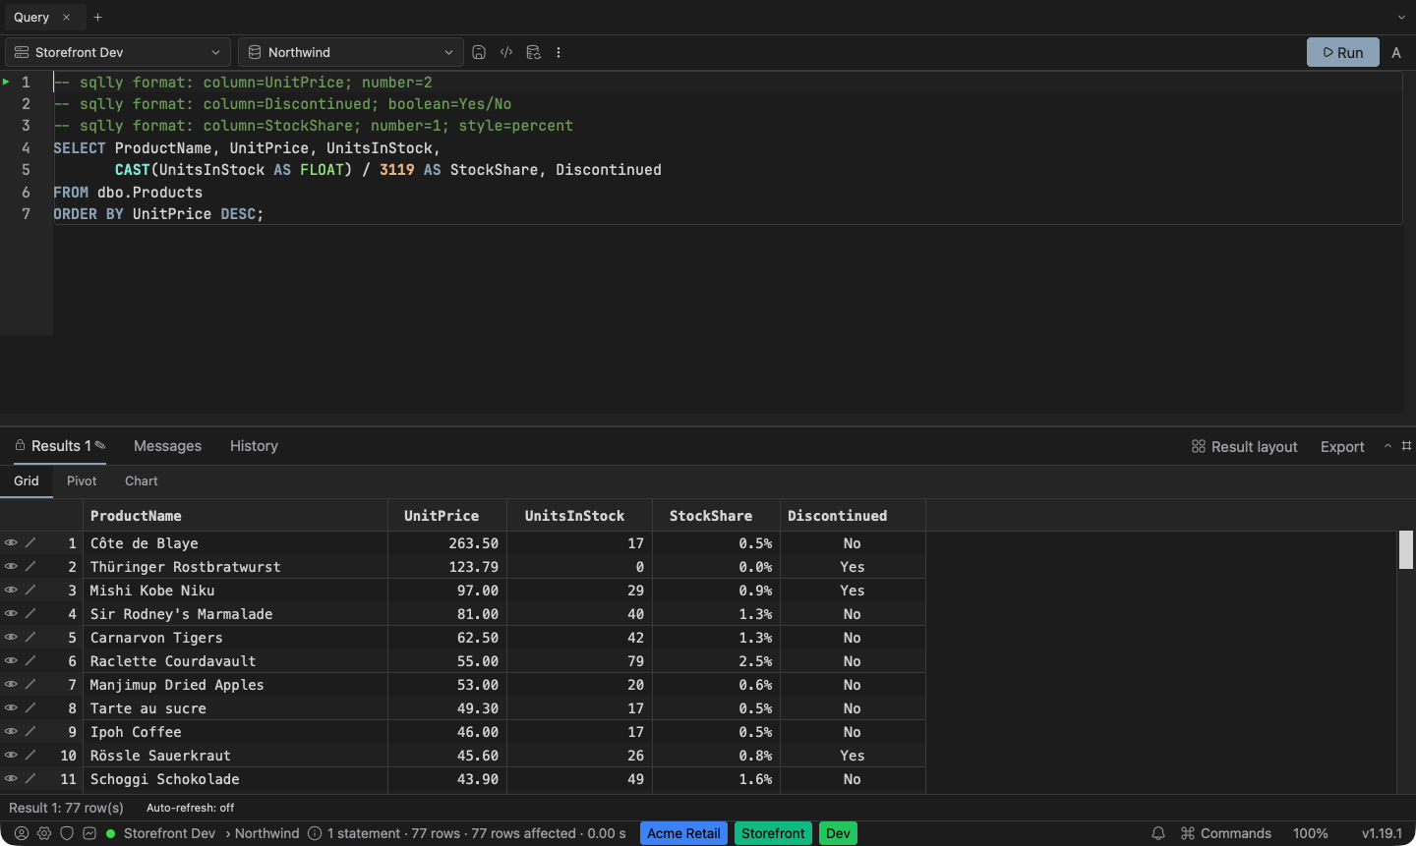Image resolution: width=1416 pixels, height=846 pixels.
Task: Open Commands palette in status bar
Action: click(1226, 833)
